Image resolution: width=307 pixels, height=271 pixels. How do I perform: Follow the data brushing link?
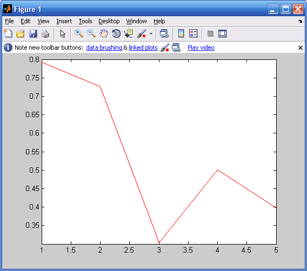tap(104, 48)
